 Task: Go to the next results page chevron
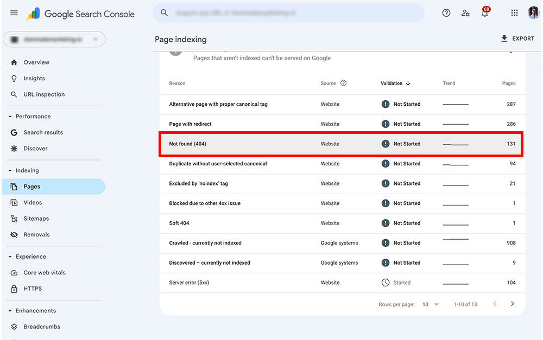coord(512,304)
